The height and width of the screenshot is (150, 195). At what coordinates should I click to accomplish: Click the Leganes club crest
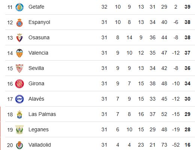pos(19,130)
